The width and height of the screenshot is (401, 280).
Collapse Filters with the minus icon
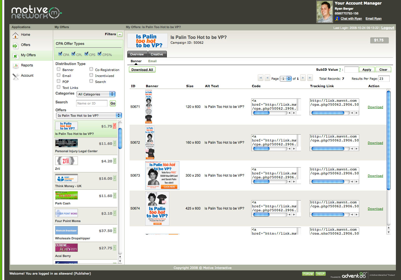click(x=120, y=34)
